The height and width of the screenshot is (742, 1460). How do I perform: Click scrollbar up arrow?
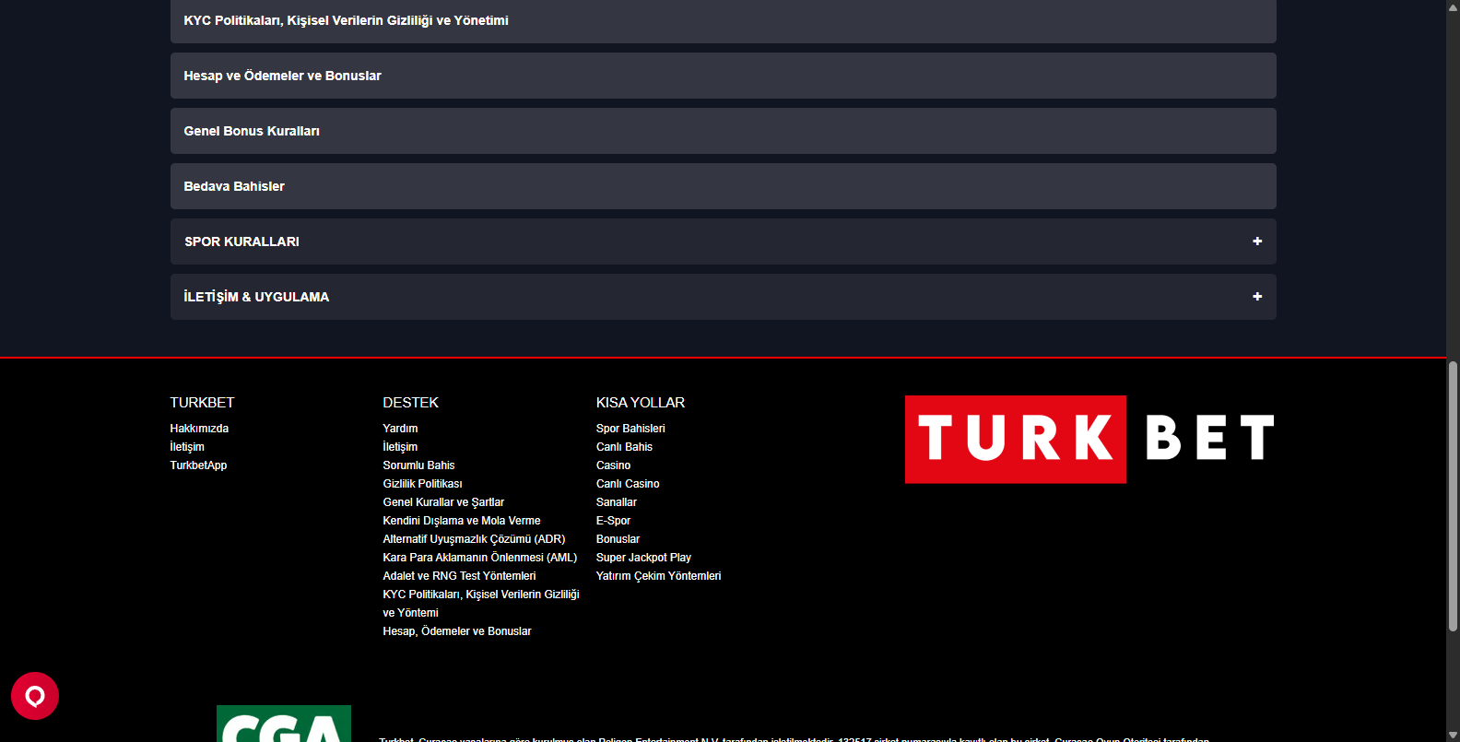[1453, 6]
